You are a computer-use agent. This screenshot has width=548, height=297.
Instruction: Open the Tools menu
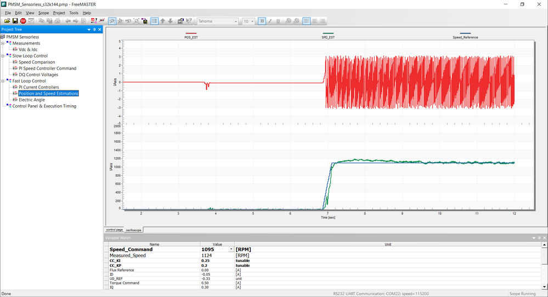(x=74, y=13)
